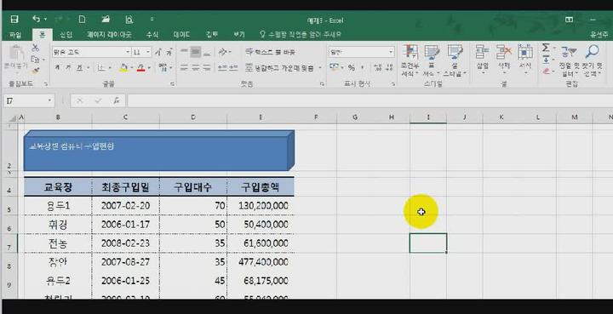
Task: Switch to Insert (삽입) tab
Action: coord(66,35)
